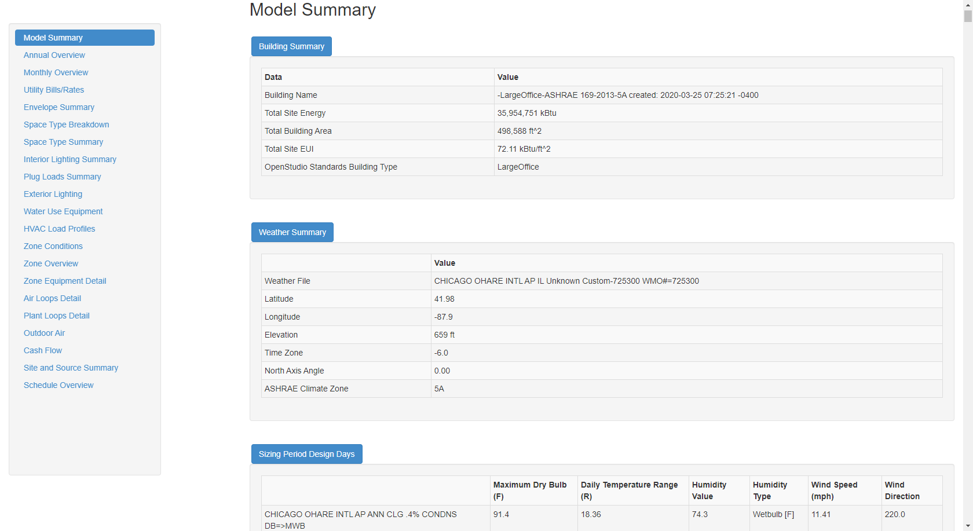This screenshot has height=531, width=973.
Task: Click the Weather Summary header button
Action: (292, 232)
